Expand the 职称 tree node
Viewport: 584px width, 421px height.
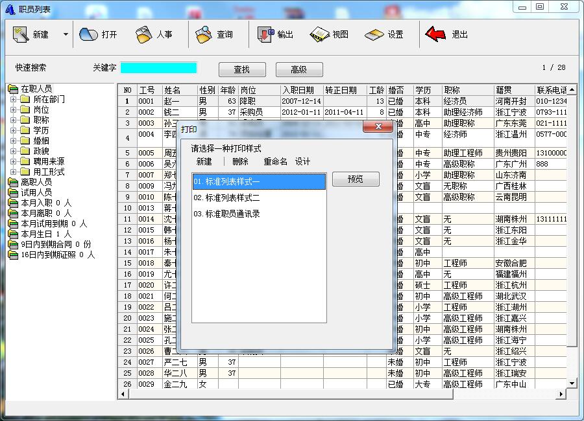[x=14, y=120]
